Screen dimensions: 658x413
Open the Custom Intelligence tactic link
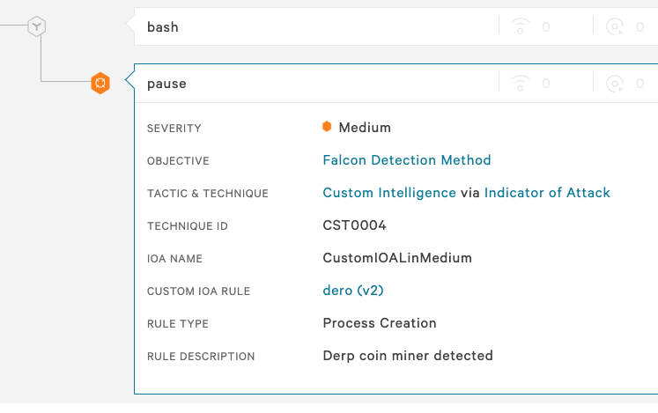point(389,193)
